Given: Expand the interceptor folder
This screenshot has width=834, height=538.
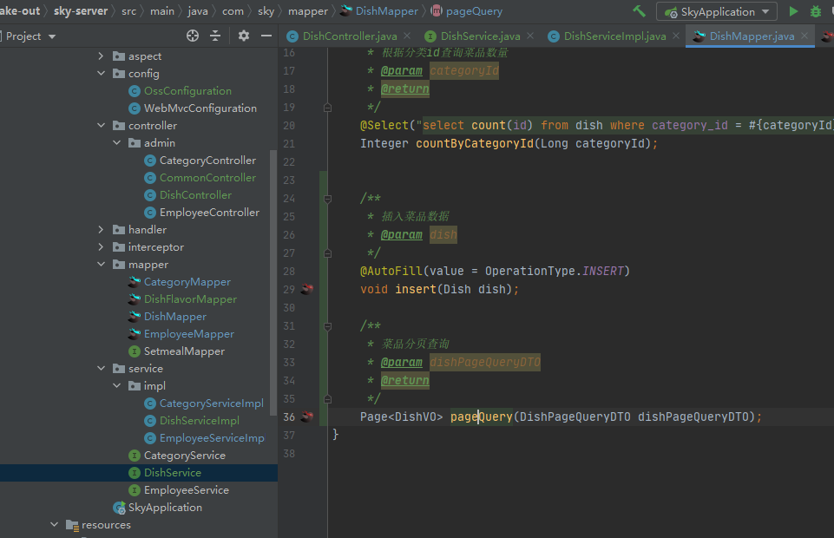Looking at the screenshot, I should tap(103, 247).
